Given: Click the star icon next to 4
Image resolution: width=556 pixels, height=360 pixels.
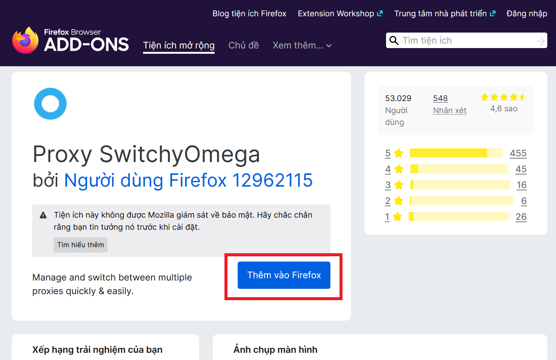Looking at the screenshot, I should (399, 169).
